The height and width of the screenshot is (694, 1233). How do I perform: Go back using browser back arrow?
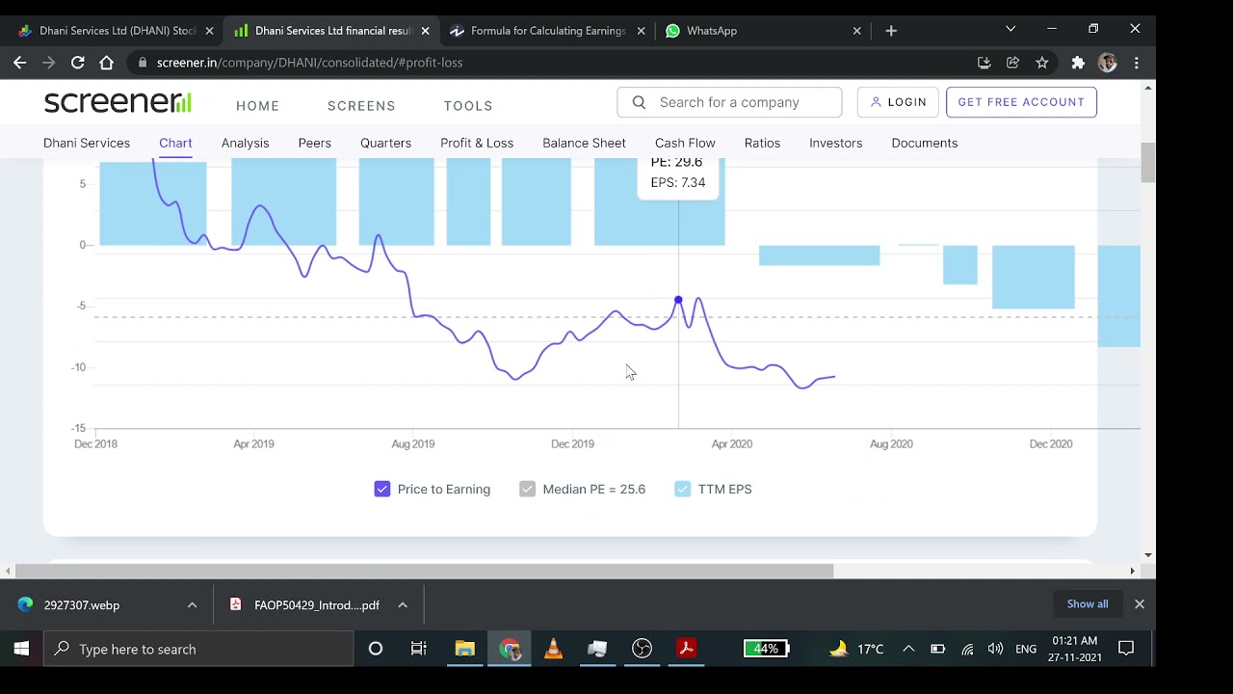pos(19,63)
